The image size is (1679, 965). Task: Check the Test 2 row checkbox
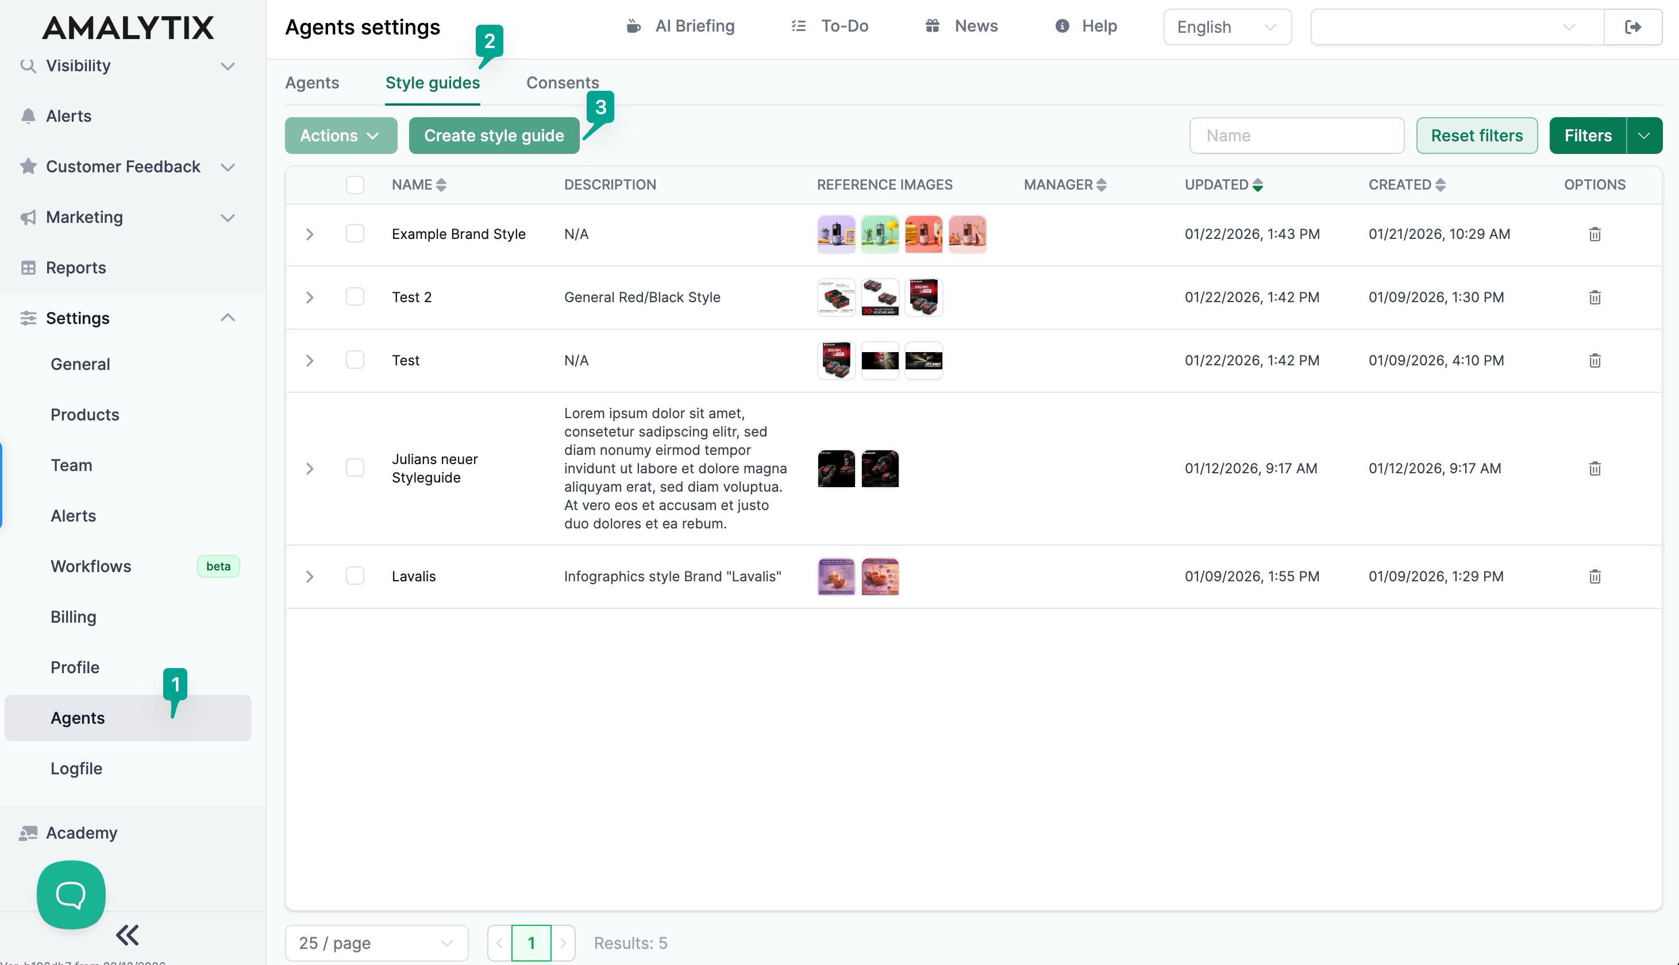pyautogui.click(x=355, y=297)
